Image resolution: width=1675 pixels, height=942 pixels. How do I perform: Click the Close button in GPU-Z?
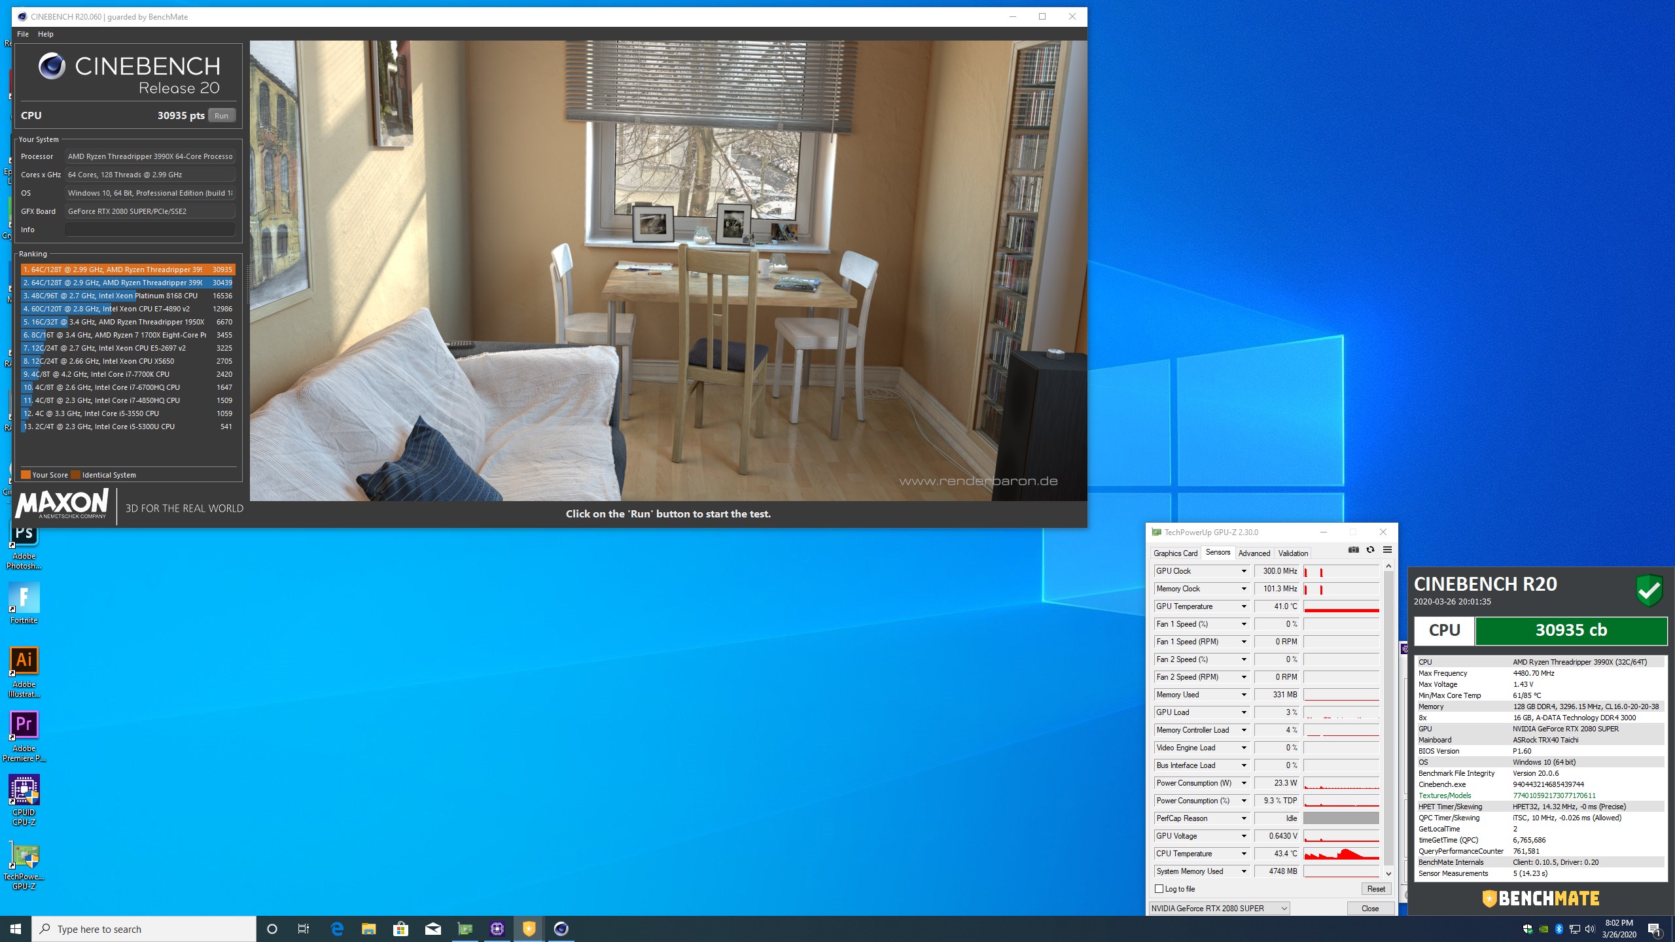(1370, 908)
